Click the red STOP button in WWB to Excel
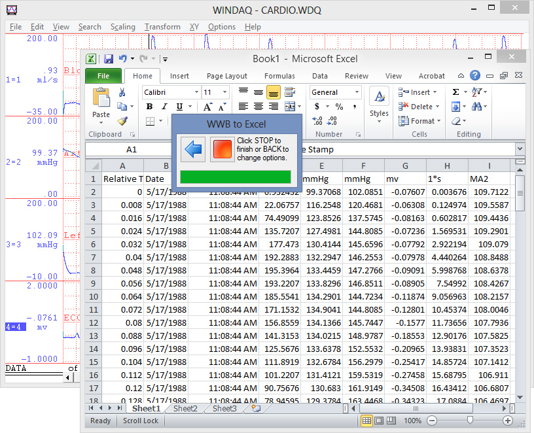 click(x=222, y=149)
